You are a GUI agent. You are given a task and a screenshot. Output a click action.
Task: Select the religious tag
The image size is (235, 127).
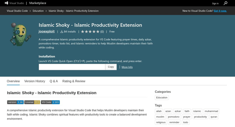pyautogui.click(x=161, y=122)
